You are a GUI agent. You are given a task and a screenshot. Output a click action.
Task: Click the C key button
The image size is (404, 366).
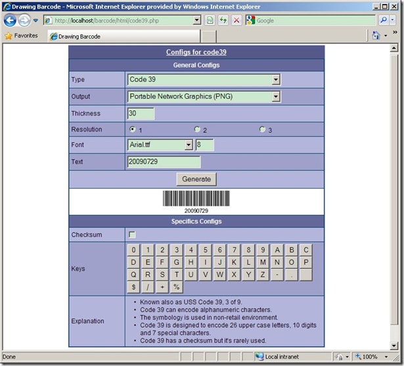tap(306, 250)
